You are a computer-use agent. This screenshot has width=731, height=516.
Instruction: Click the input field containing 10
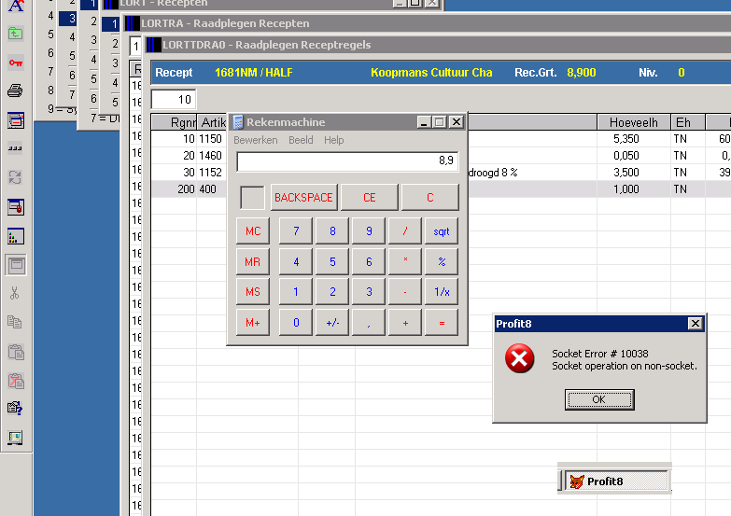(x=174, y=99)
